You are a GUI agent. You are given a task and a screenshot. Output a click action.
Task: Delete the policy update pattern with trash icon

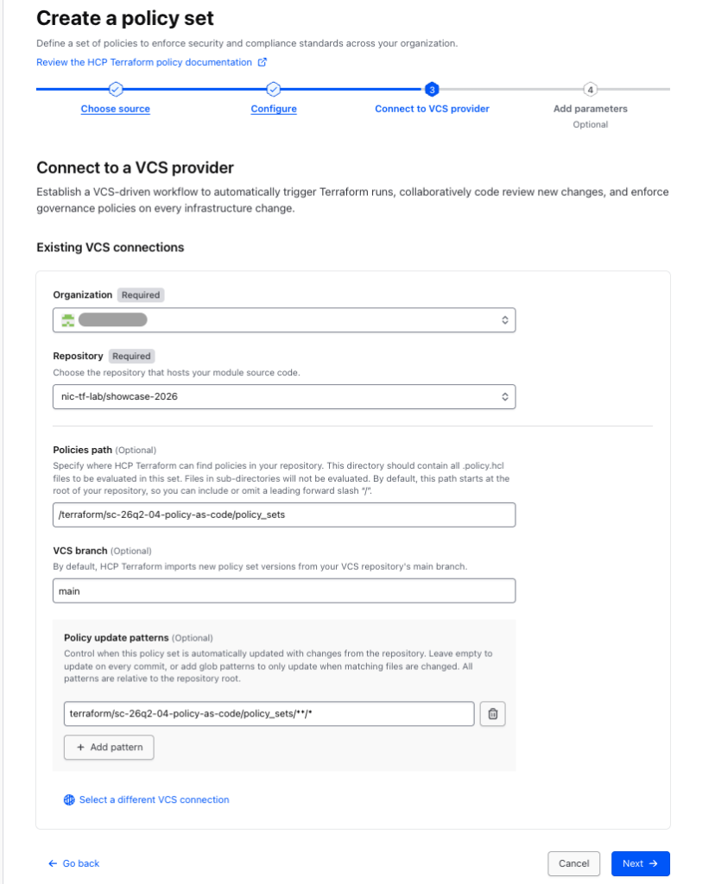pos(492,714)
